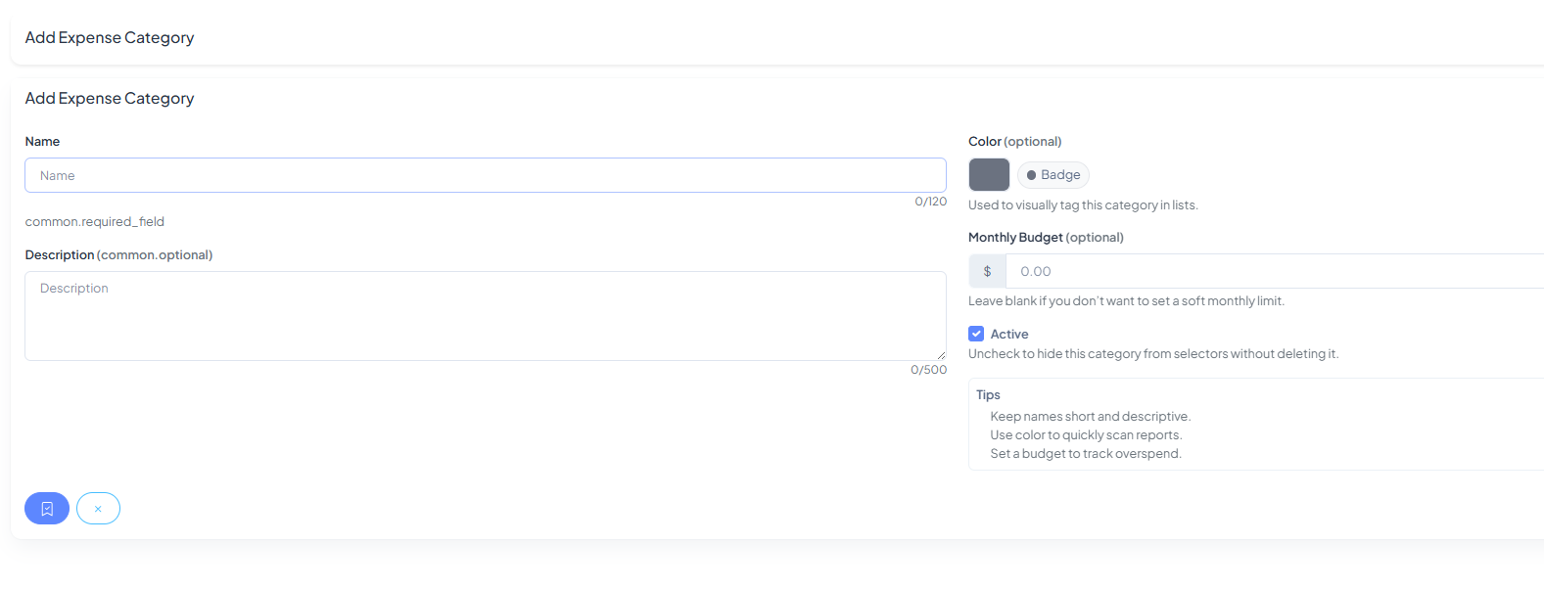The height and width of the screenshot is (589, 1544).
Task: Click the Badge preview pill
Action: tap(1053, 175)
